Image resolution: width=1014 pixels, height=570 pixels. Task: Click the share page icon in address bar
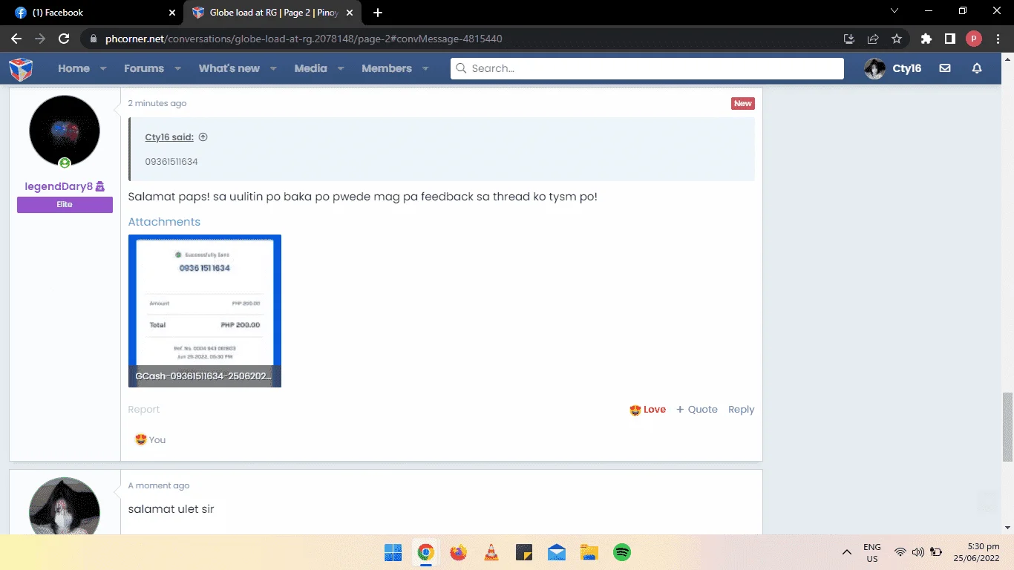coord(873,39)
